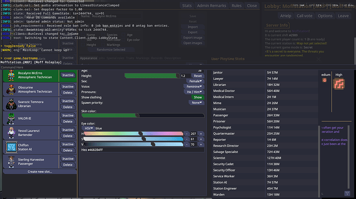Toggle Inactive on VALOR-IE slot
The height and width of the screenshot is (199, 356).
pyautogui.click(x=68, y=116)
